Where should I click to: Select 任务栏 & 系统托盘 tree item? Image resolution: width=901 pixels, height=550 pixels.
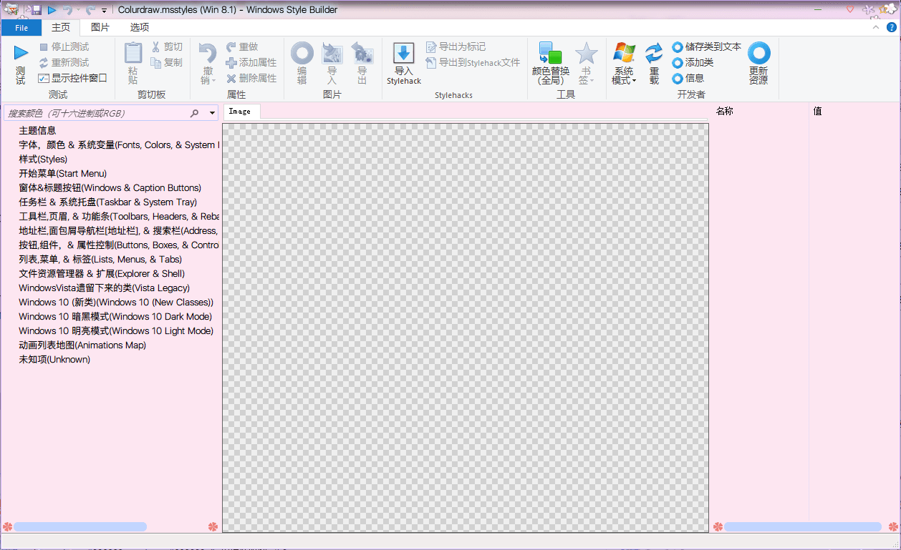(107, 202)
